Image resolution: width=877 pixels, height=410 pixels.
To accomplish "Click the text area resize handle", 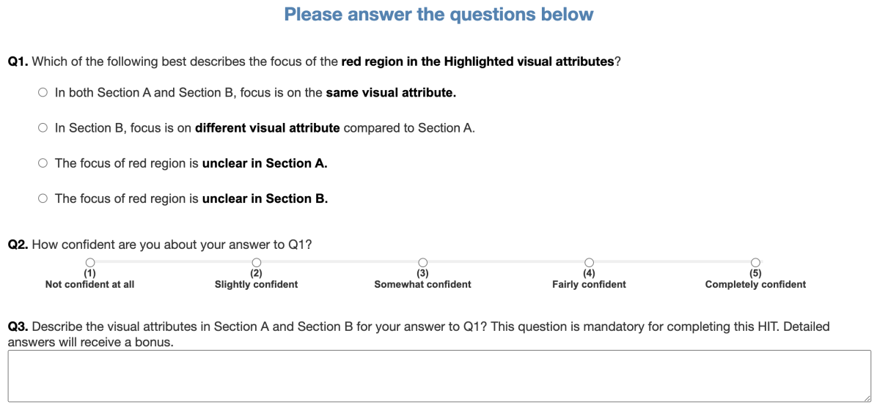I will pos(867,398).
